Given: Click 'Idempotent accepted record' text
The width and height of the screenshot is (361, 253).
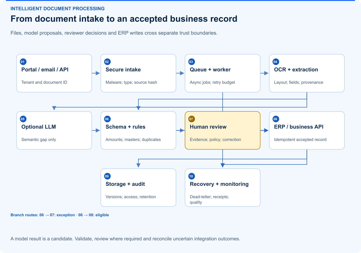Looking at the screenshot, I should [300, 139].
